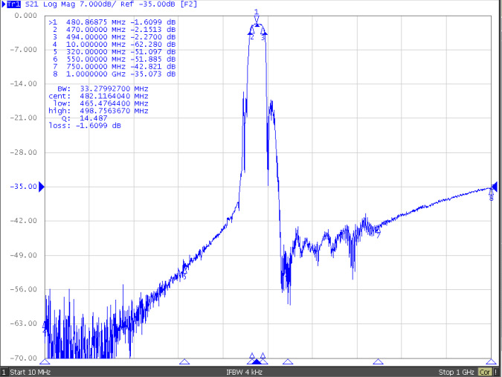The height and width of the screenshot is (377, 502).
Task: Click the filled active marker triangle on the frequency axis
Action: 257,361
